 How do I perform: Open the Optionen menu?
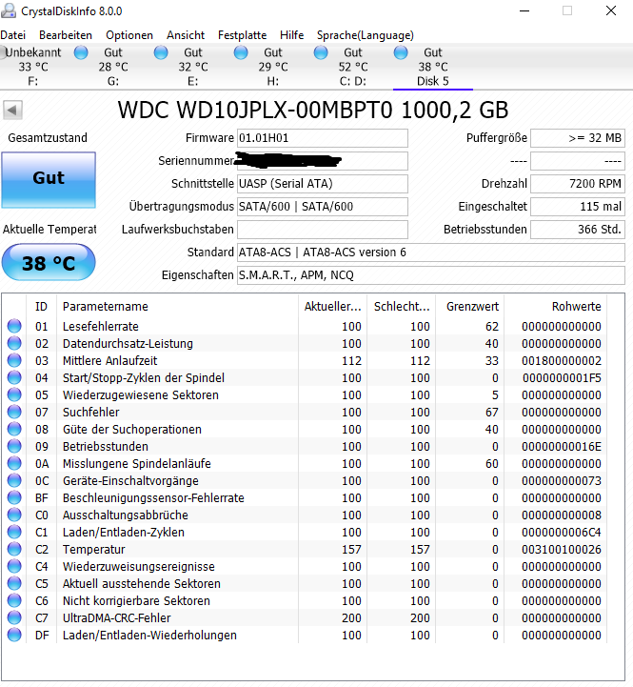[129, 35]
